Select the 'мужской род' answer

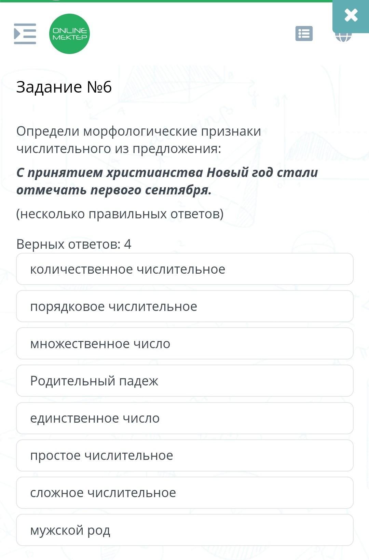184,530
